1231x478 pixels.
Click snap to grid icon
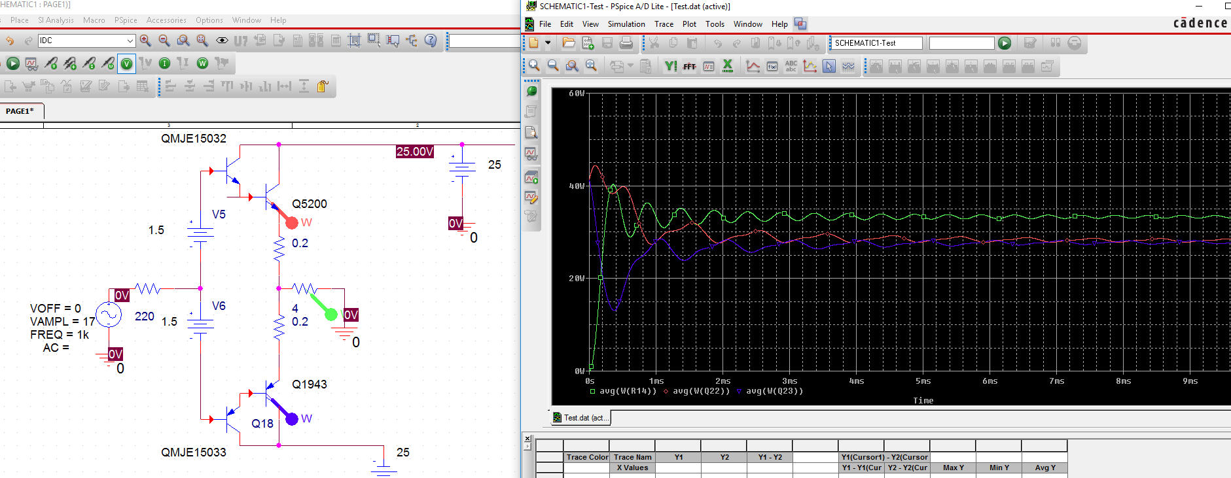tap(354, 41)
